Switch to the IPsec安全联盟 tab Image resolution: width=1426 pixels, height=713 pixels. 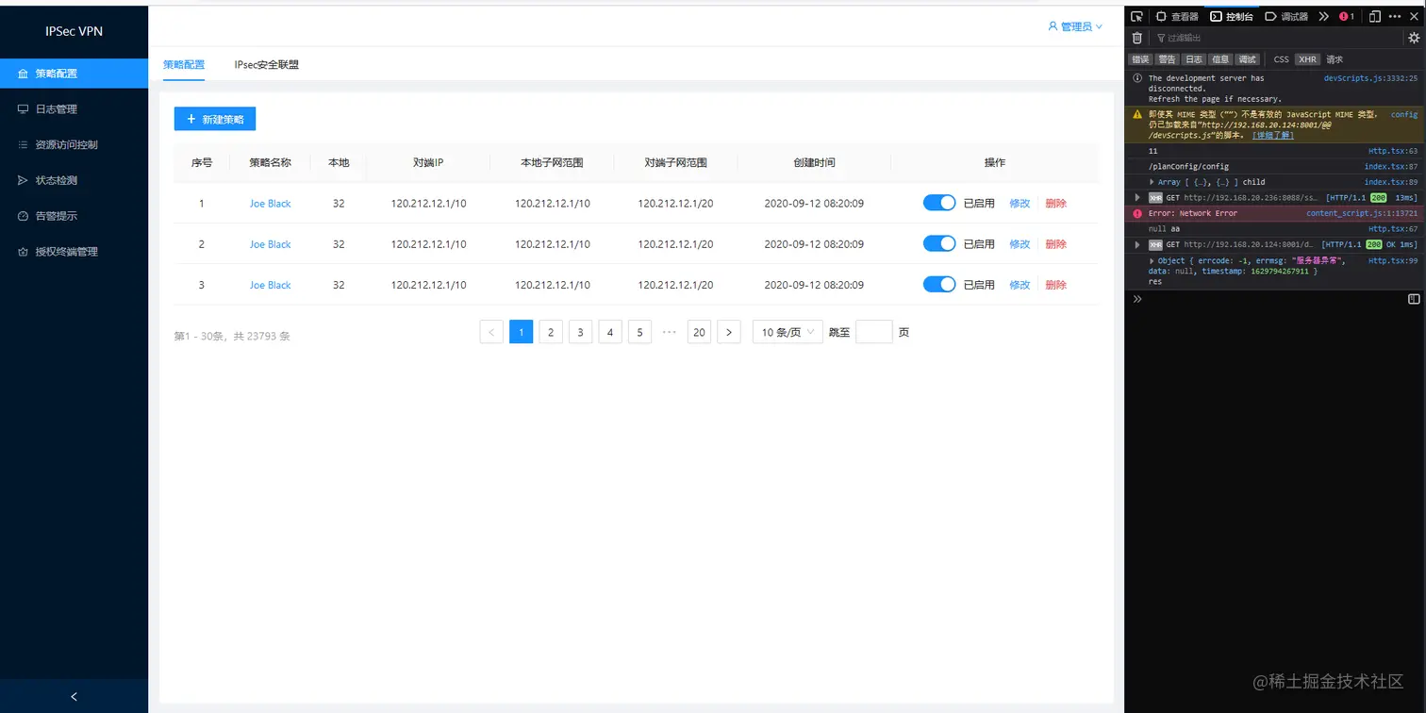pyautogui.click(x=265, y=64)
